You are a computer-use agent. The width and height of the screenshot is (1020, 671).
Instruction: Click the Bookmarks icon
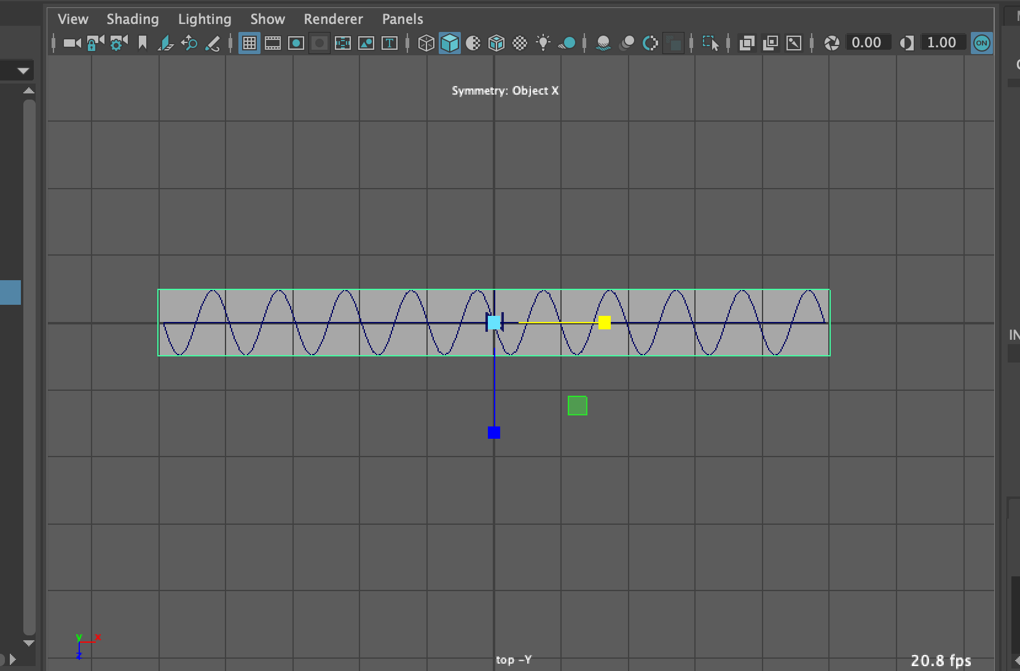(143, 43)
